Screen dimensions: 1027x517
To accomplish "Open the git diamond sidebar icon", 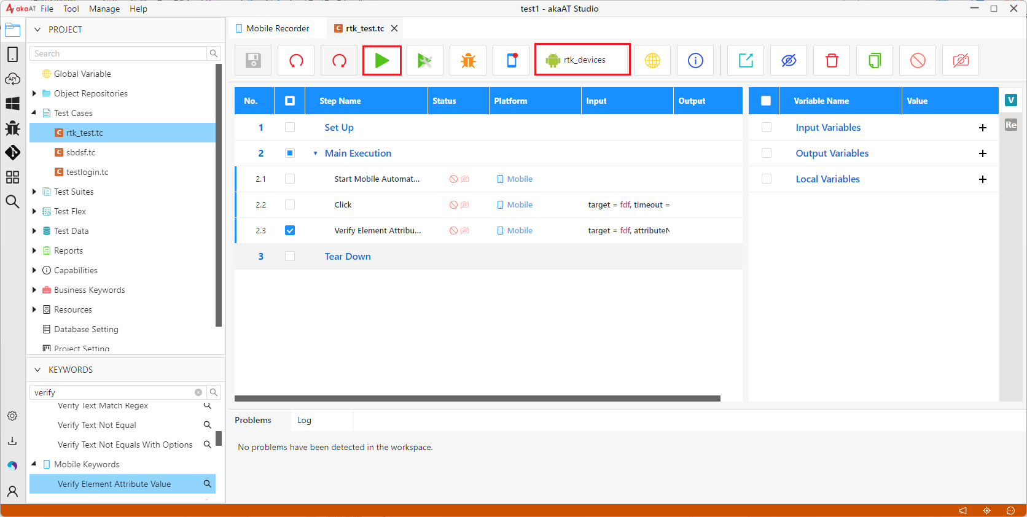I will point(12,152).
